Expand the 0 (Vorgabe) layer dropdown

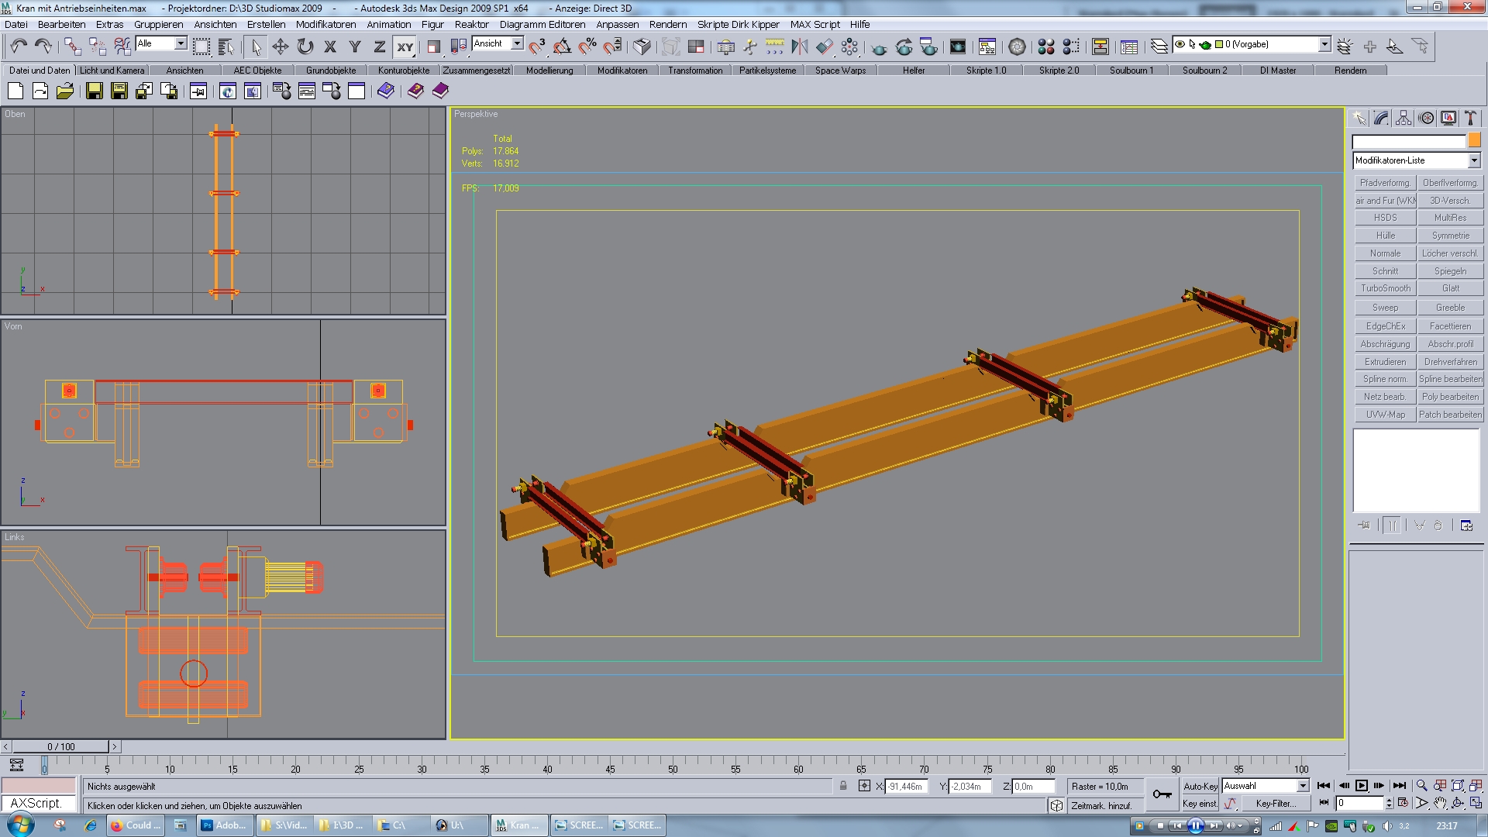pyautogui.click(x=1324, y=44)
